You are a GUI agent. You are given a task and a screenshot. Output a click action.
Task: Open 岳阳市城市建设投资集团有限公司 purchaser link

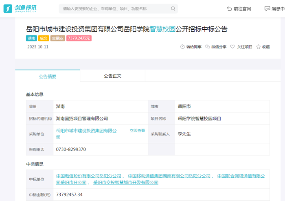click(86, 134)
